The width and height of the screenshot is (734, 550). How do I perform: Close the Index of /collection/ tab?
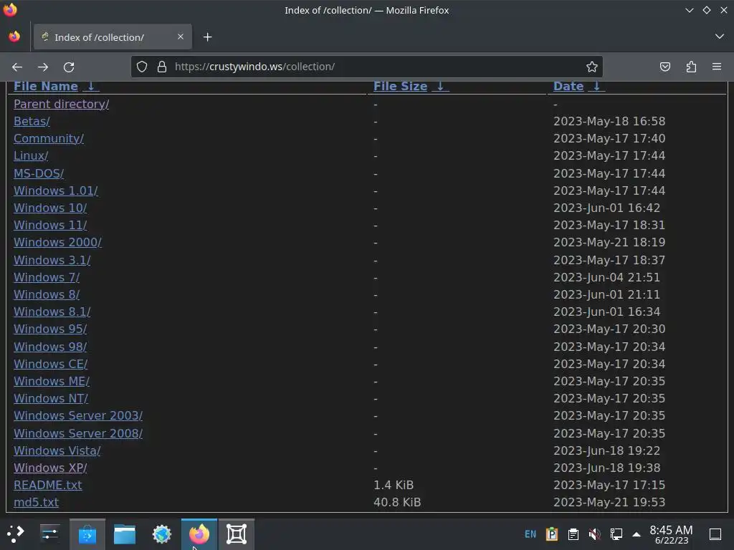[181, 37]
